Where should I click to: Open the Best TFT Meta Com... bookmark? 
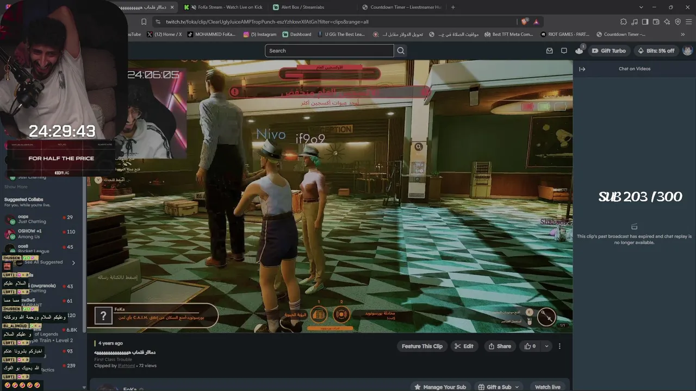[508, 34]
